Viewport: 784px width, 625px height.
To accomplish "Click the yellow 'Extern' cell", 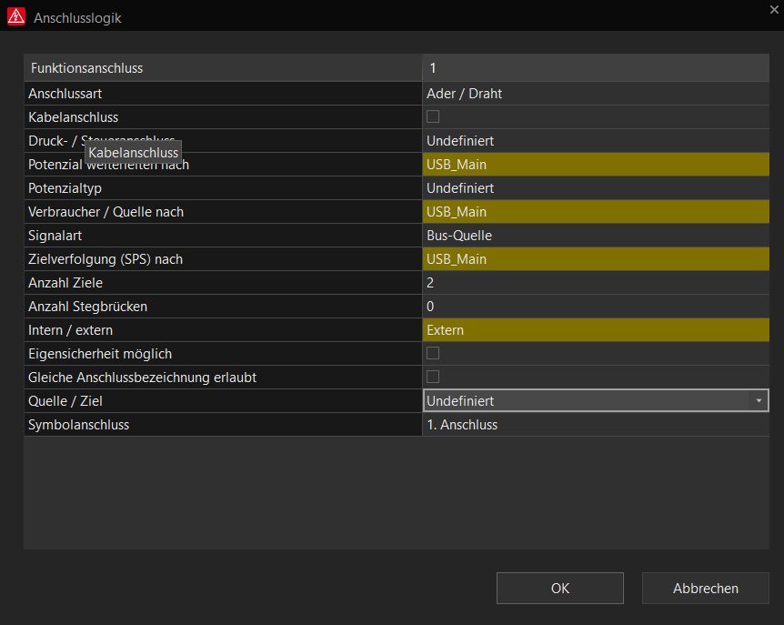I will tap(596, 330).
